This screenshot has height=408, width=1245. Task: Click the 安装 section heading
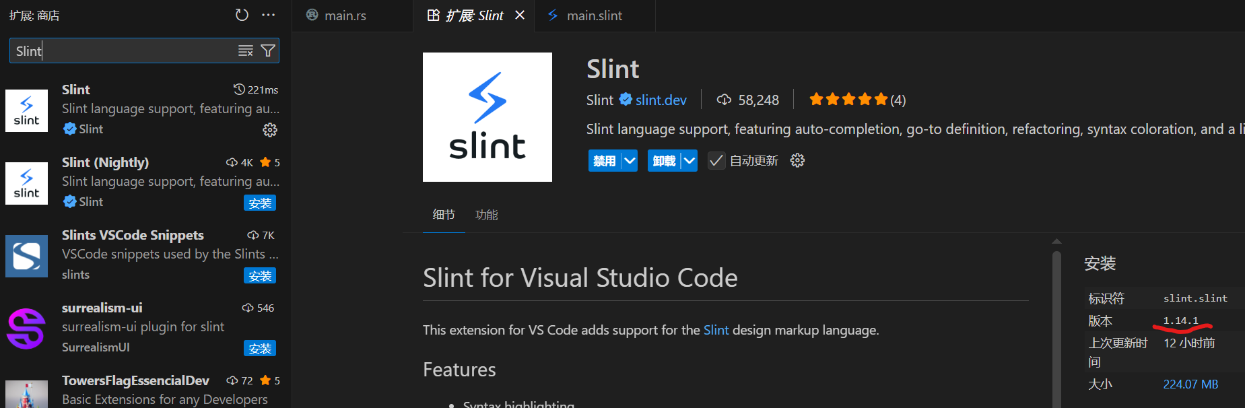tap(1100, 263)
